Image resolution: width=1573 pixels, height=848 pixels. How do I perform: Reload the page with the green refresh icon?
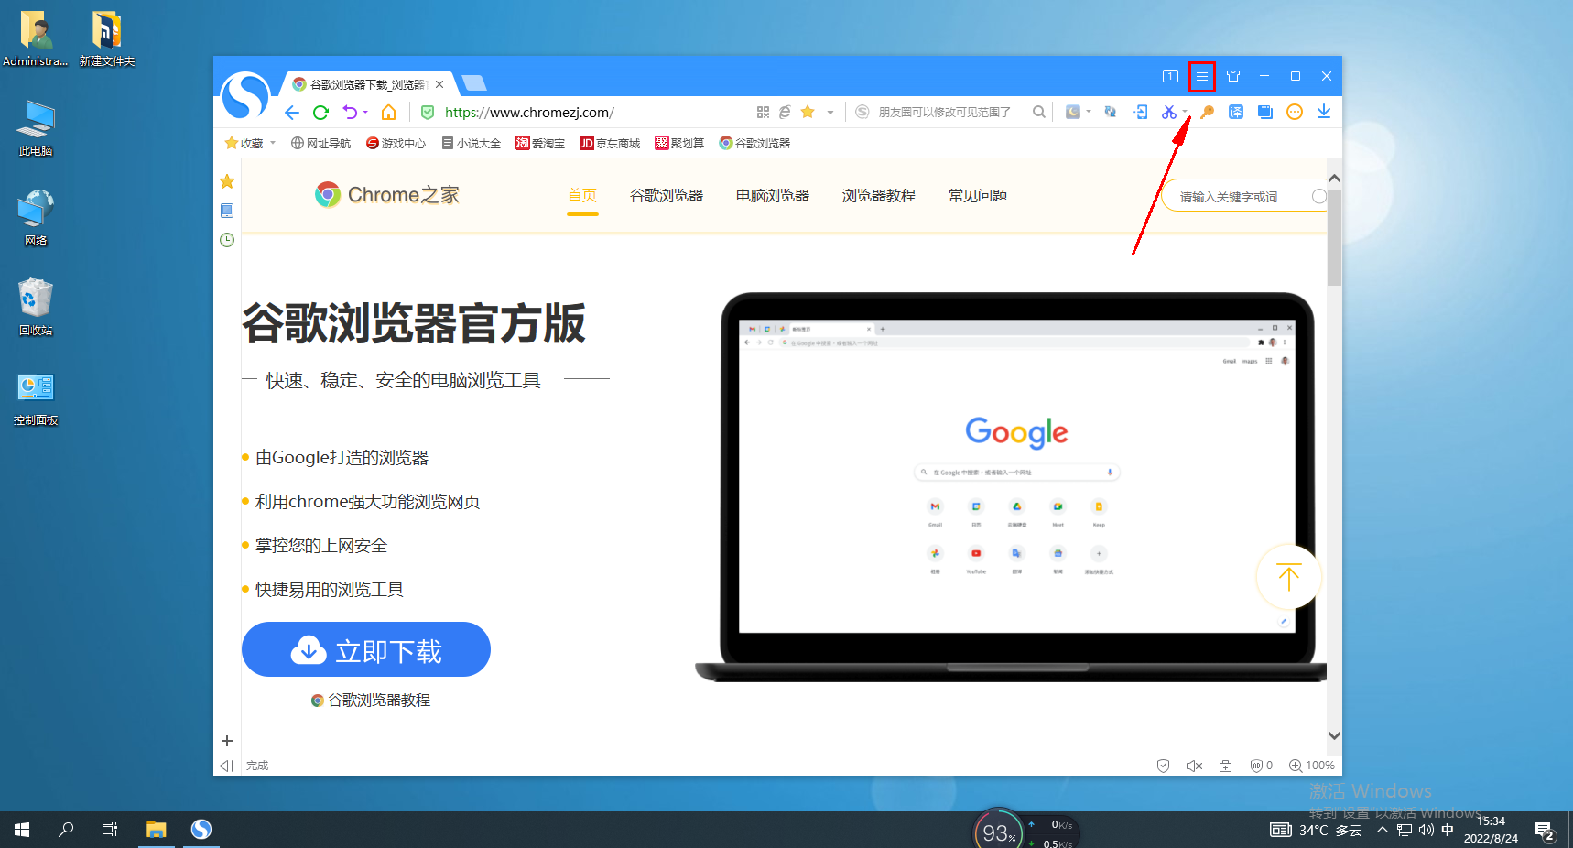pyautogui.click(x=320, y=113)
